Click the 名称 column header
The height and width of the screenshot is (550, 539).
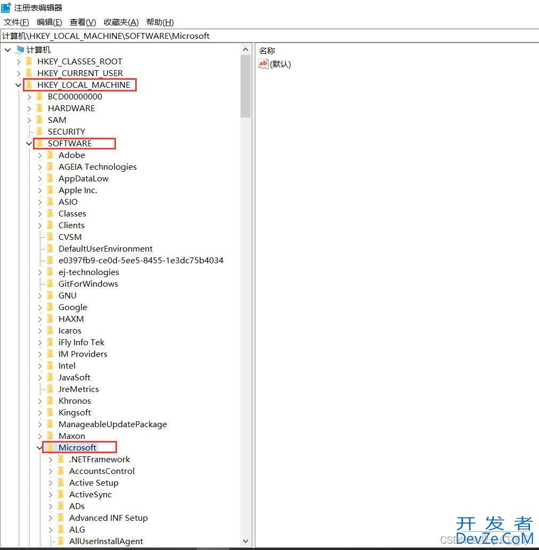click(x=267, y=51)
